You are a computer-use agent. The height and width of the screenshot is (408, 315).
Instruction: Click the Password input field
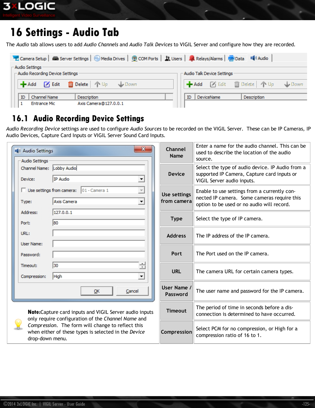point(99,255)
